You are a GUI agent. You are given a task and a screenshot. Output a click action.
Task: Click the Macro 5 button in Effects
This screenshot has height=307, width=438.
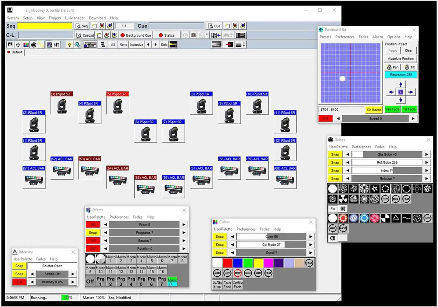click(152, 259)
